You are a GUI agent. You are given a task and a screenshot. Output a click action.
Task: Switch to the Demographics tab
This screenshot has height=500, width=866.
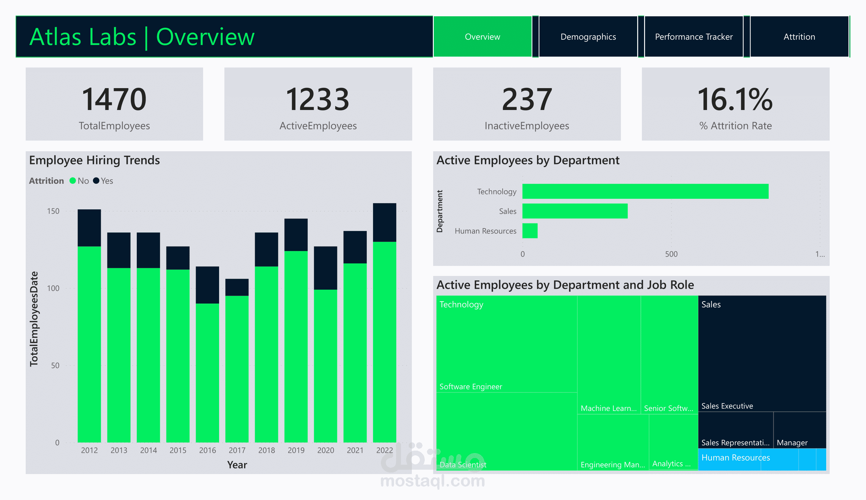588,36
